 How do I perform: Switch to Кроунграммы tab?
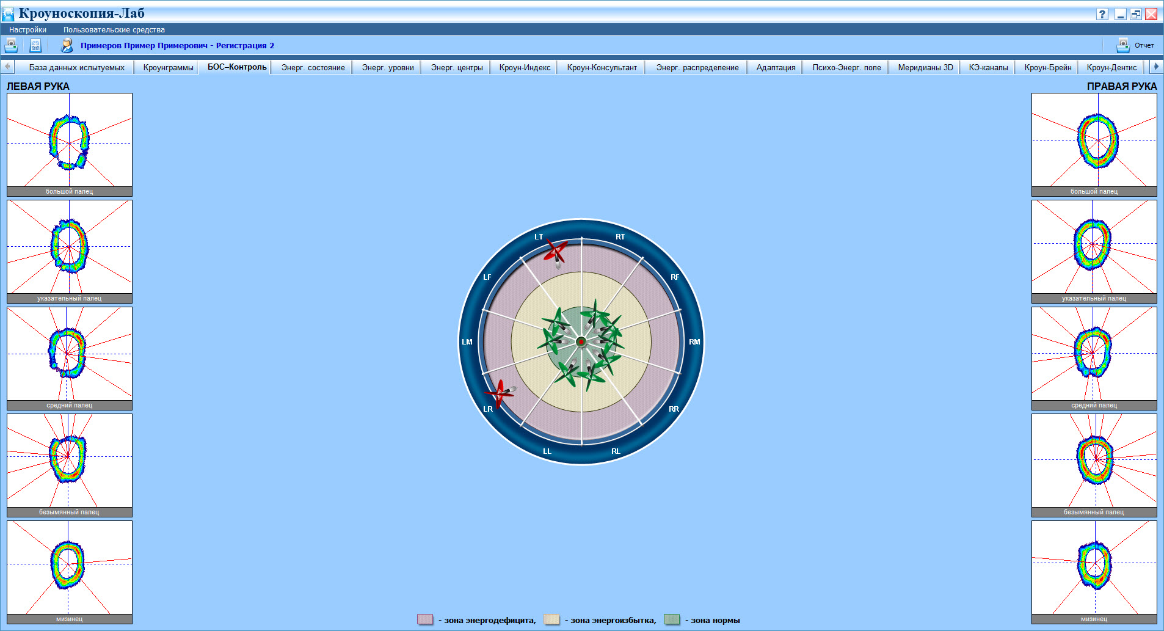168,67
